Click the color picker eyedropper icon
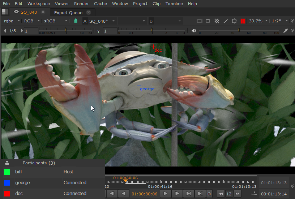The width and height of the screenshot is (295, 199). [x=286, y=31]
